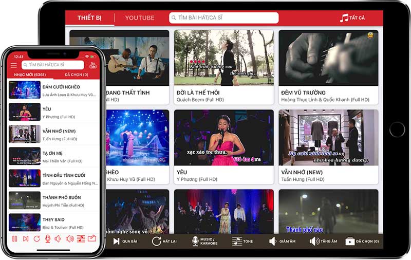This screenshot has width=411, height=260.
Task: Toggle MUSIC / KARAOKE mode on tablet
Action: 204,241
